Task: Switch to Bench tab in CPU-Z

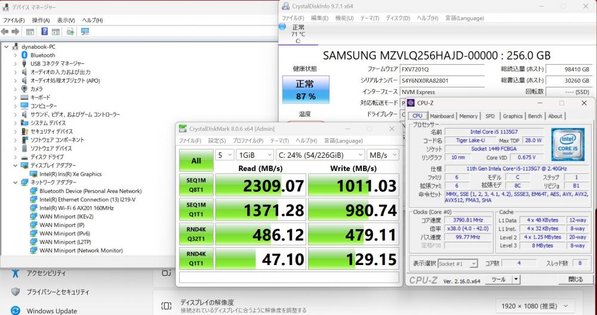Action: coord(535,116)
